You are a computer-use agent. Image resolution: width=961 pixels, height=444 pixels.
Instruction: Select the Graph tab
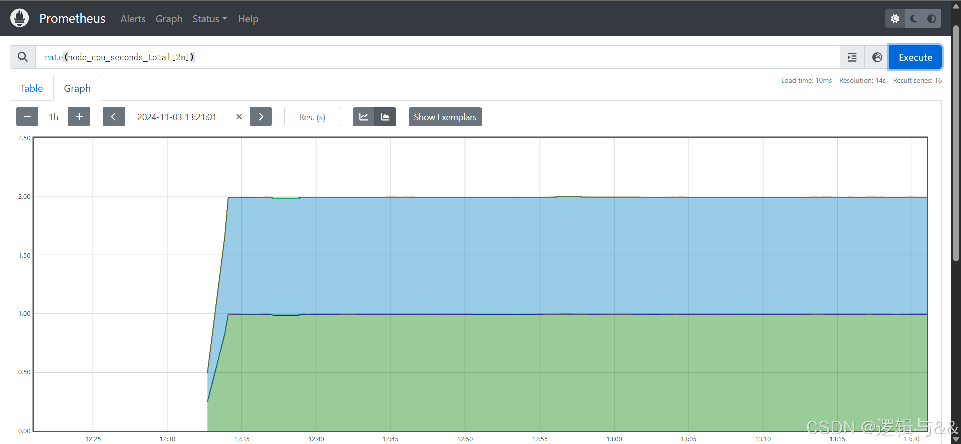point(77,88)
